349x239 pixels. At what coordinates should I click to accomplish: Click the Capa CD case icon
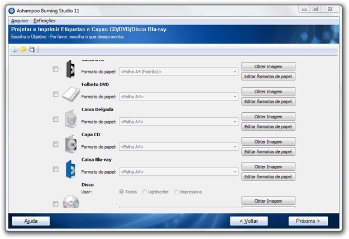pyautogui.click(x=71, y=144)
